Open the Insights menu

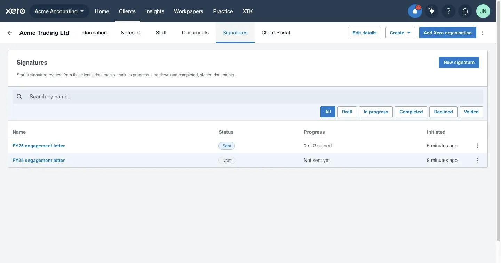155,11
